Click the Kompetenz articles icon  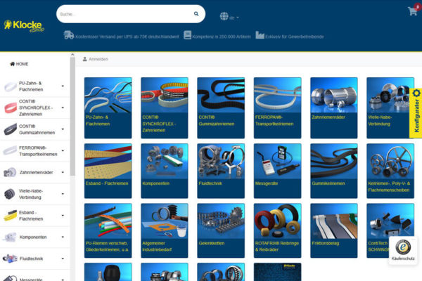point(187,35)
